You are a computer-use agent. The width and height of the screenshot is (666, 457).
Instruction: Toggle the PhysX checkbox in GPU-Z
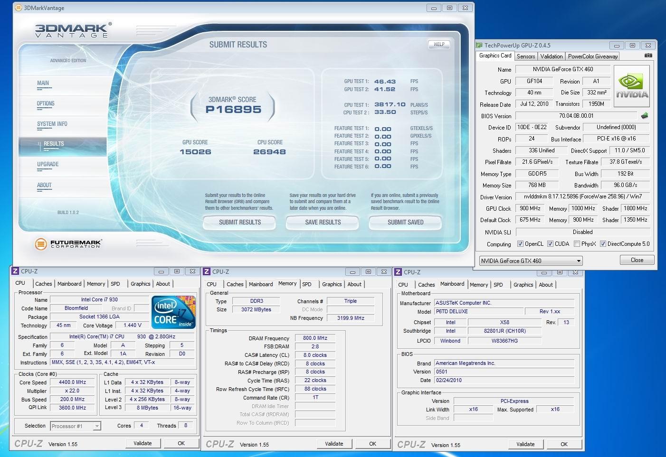[x=577, y=244]
